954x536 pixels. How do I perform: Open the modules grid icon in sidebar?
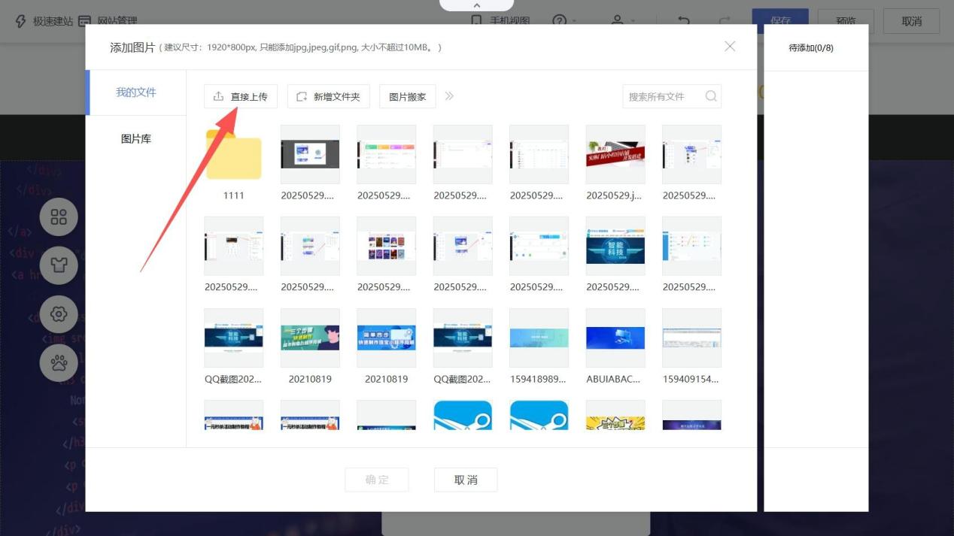point(59,217)
